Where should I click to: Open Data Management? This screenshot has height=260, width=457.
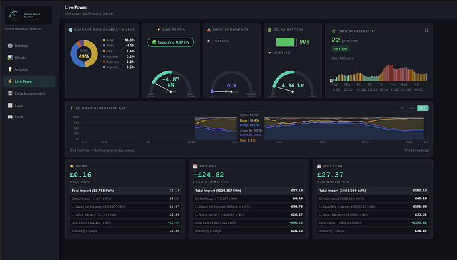pos(29,93)
